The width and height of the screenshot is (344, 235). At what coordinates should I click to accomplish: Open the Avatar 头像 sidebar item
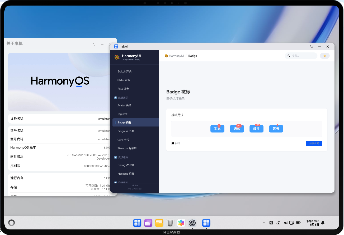136,105
